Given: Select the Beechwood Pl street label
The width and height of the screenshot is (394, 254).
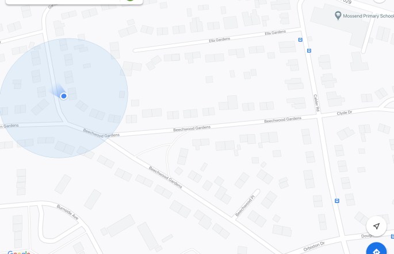Looking at the screenshot, I should (x=245, y=205).
